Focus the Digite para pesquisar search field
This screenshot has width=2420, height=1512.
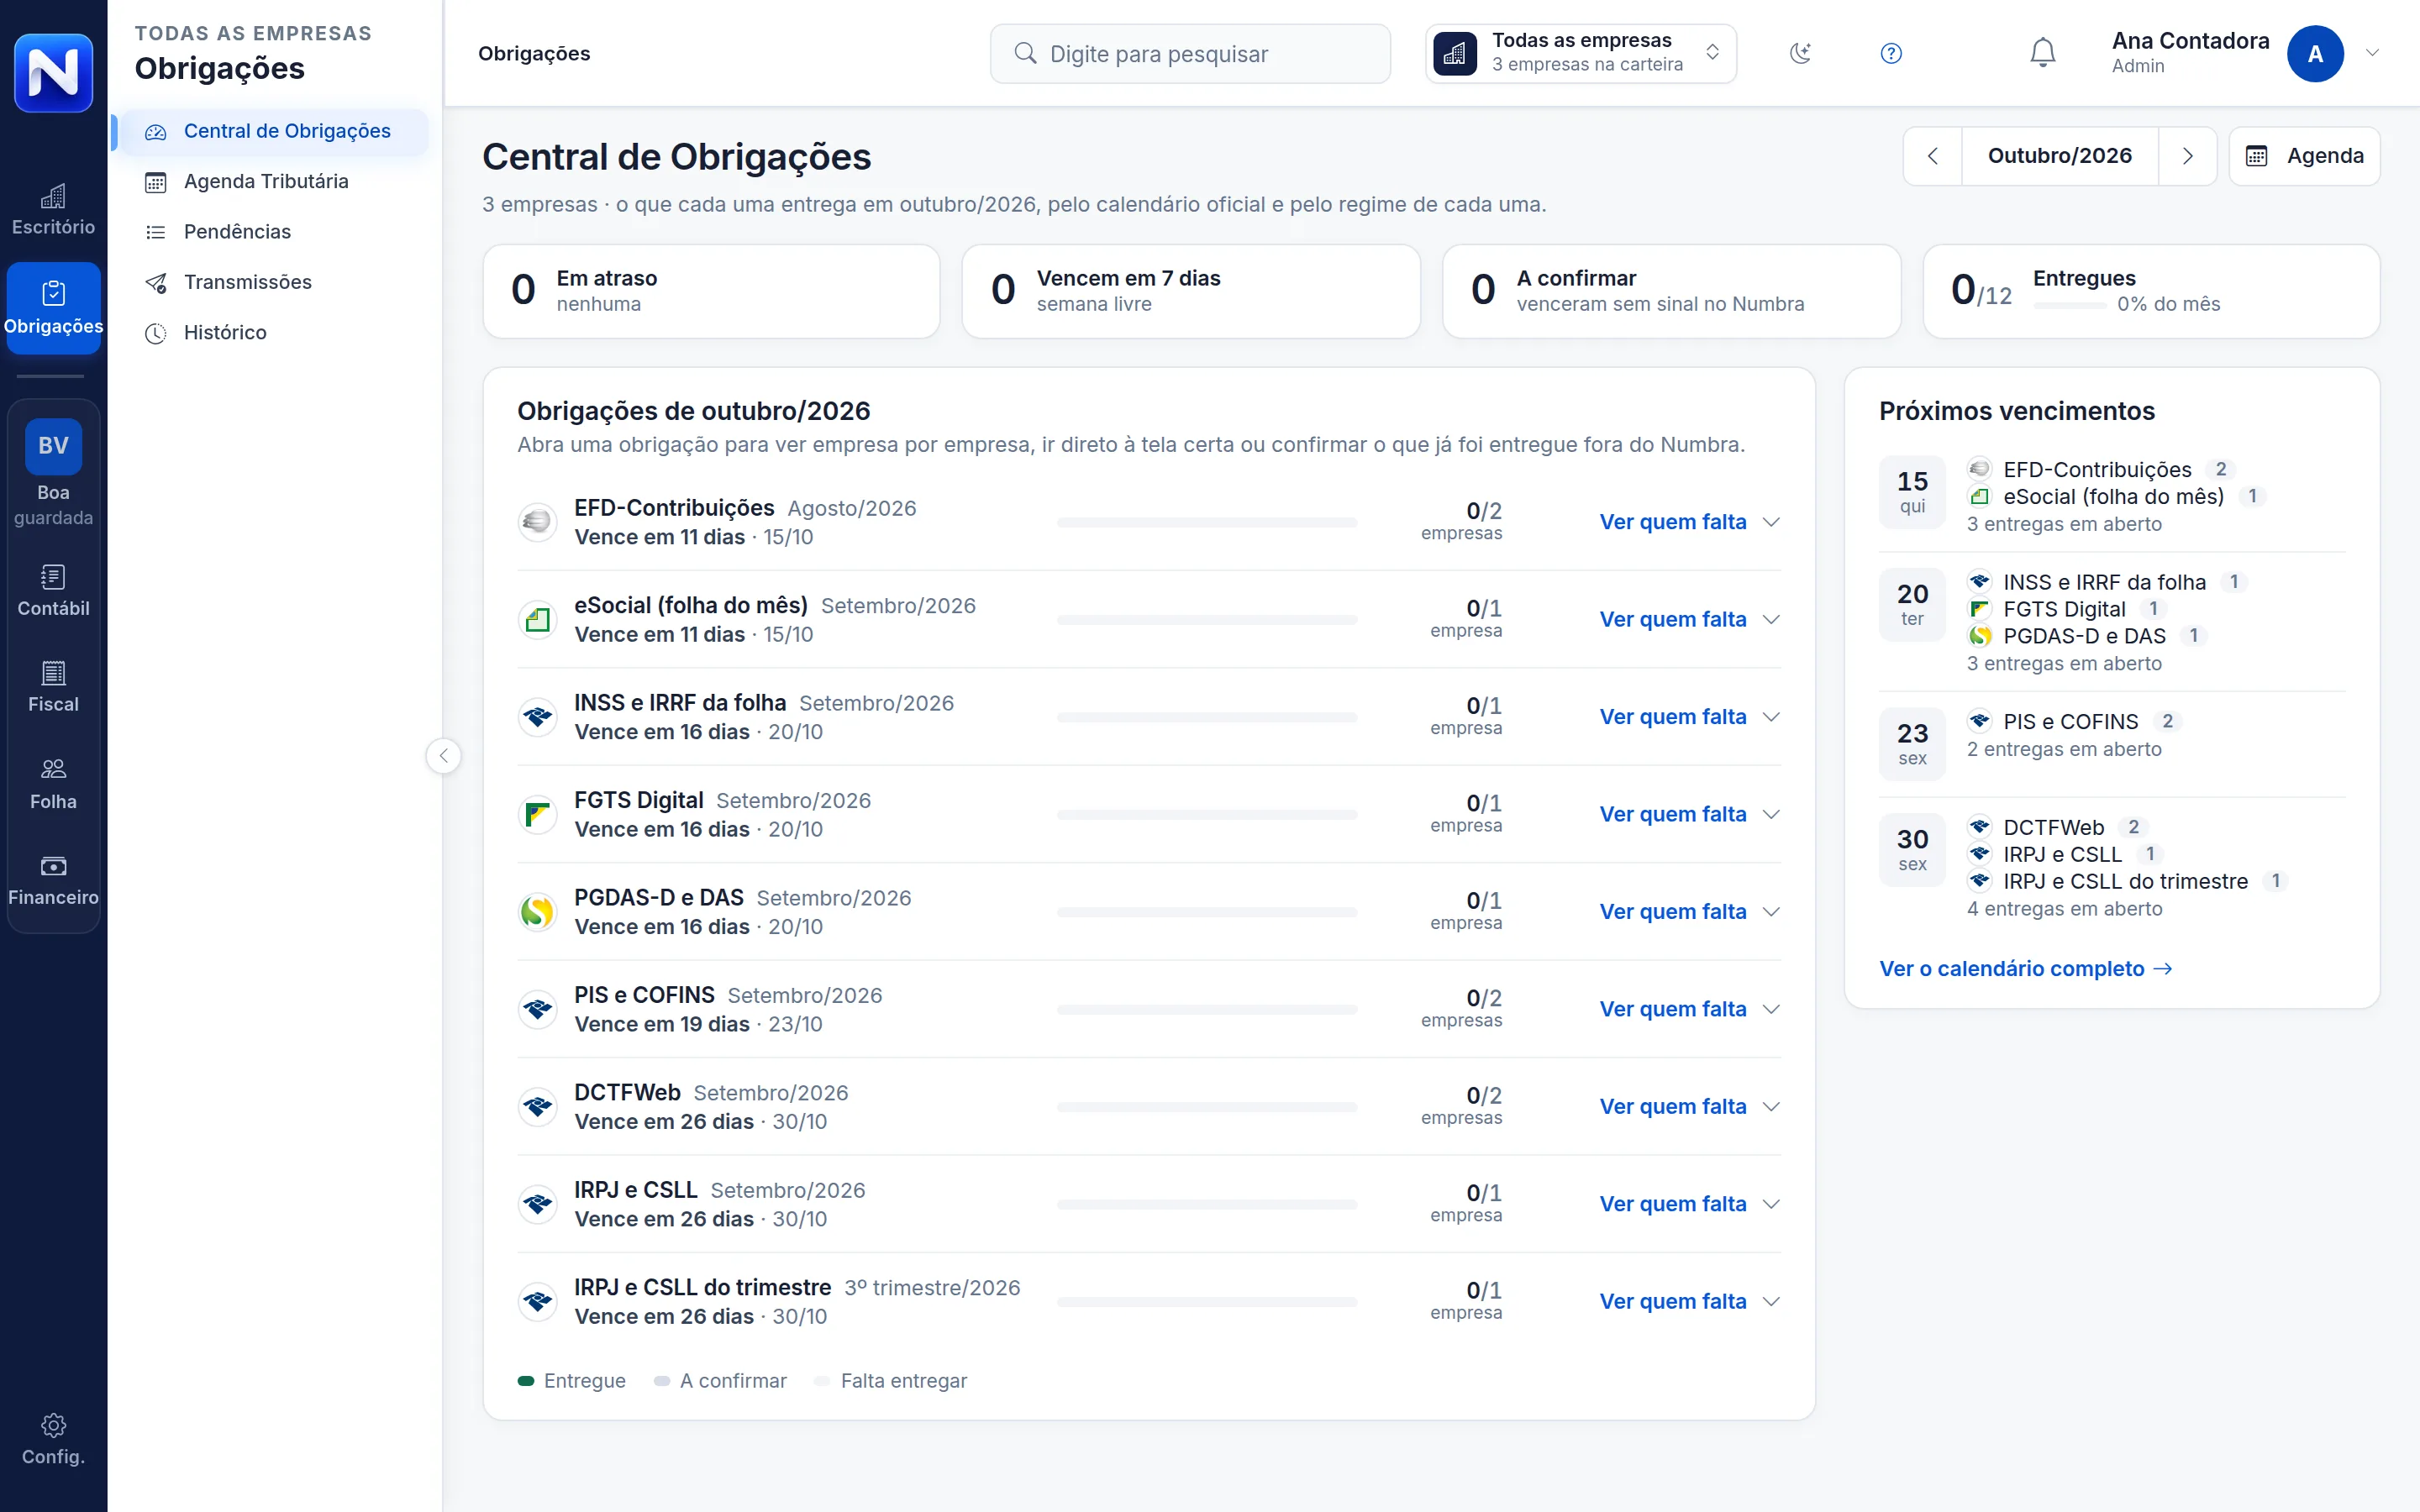[1190, 54]
